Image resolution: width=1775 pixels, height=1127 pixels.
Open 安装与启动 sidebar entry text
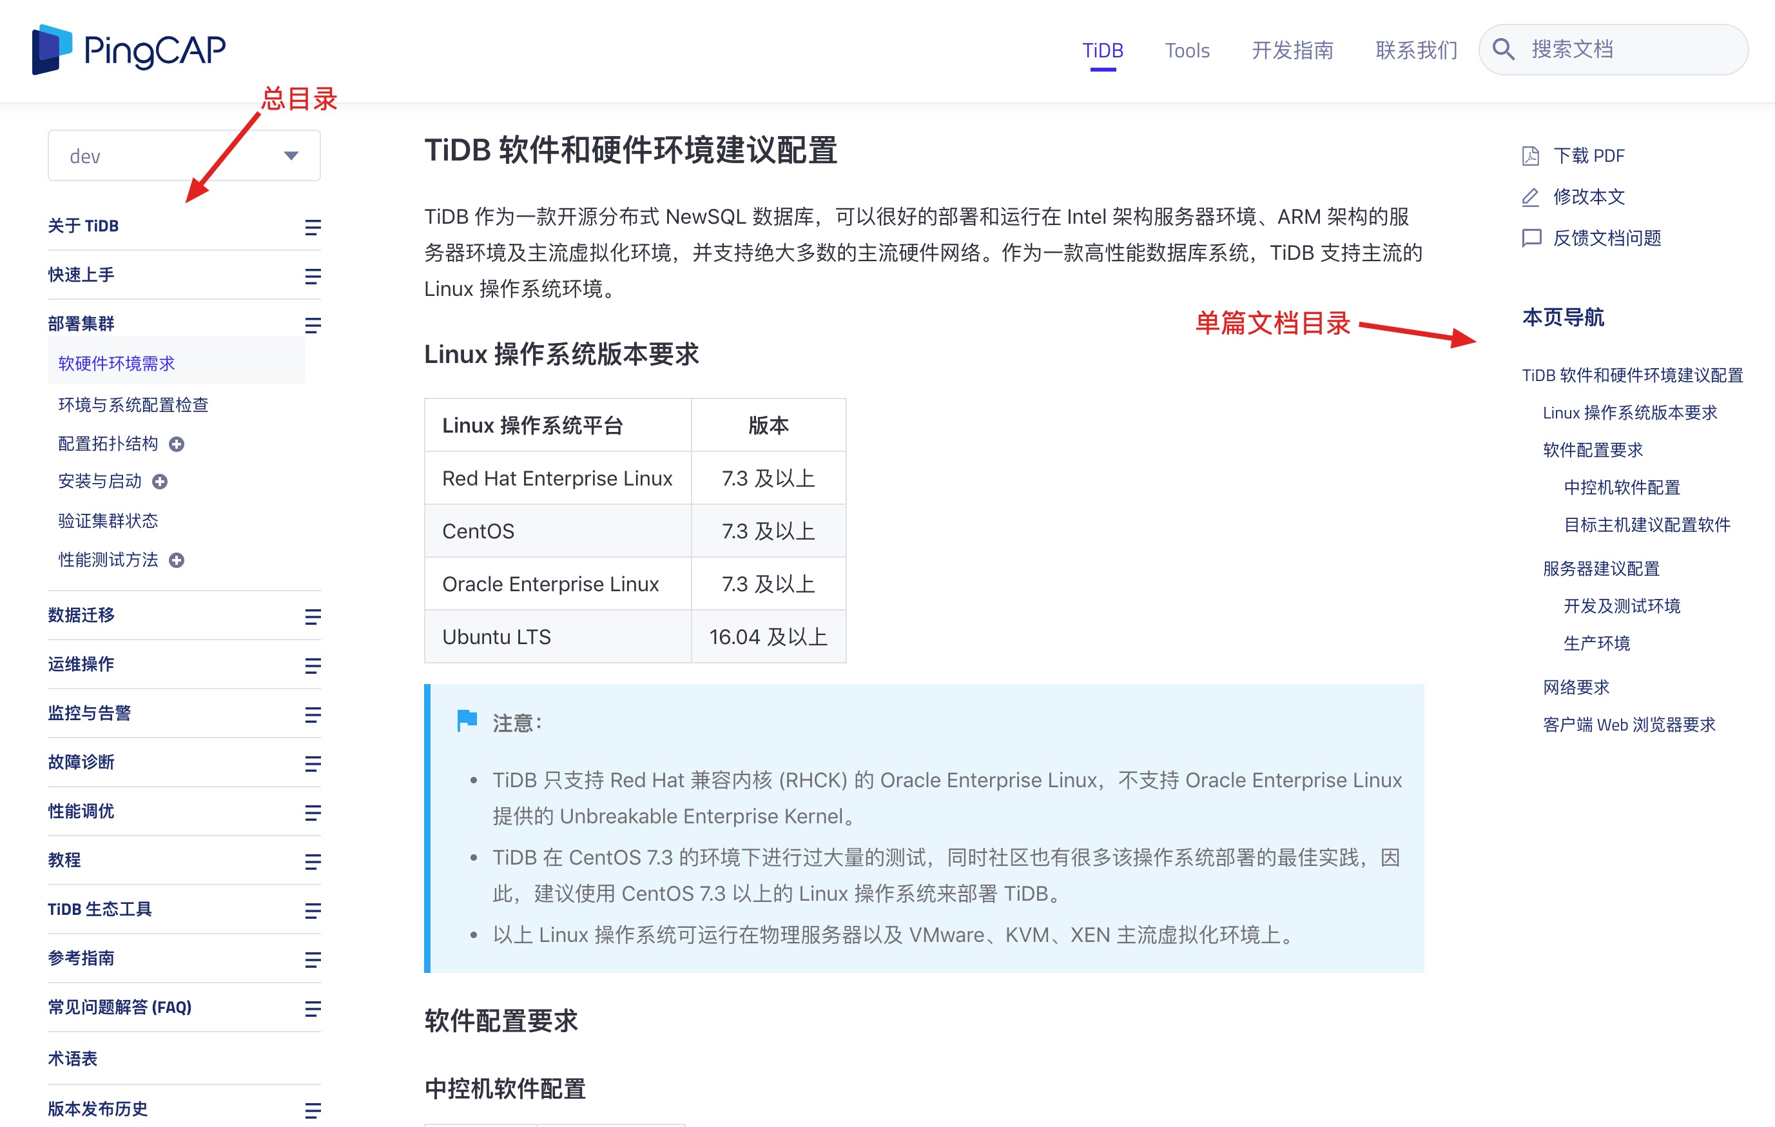tap(99, 482)
